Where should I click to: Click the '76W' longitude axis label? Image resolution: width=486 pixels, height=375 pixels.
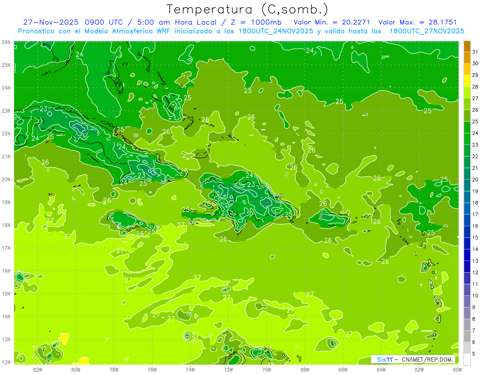[152, 369]
